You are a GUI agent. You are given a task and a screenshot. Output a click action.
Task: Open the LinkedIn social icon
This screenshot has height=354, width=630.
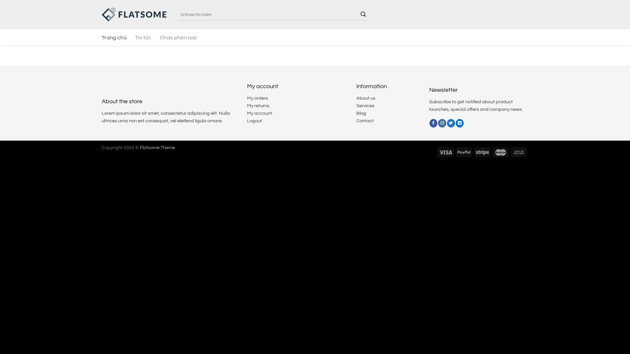[460, 123]
